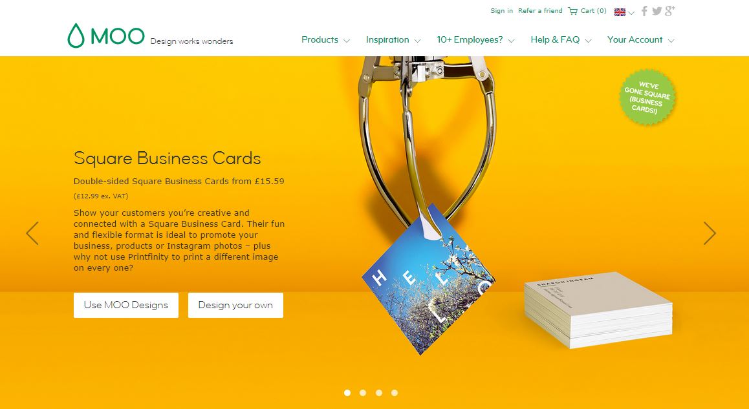
Task: Open the Your Account menu
Action: (640, 39)
